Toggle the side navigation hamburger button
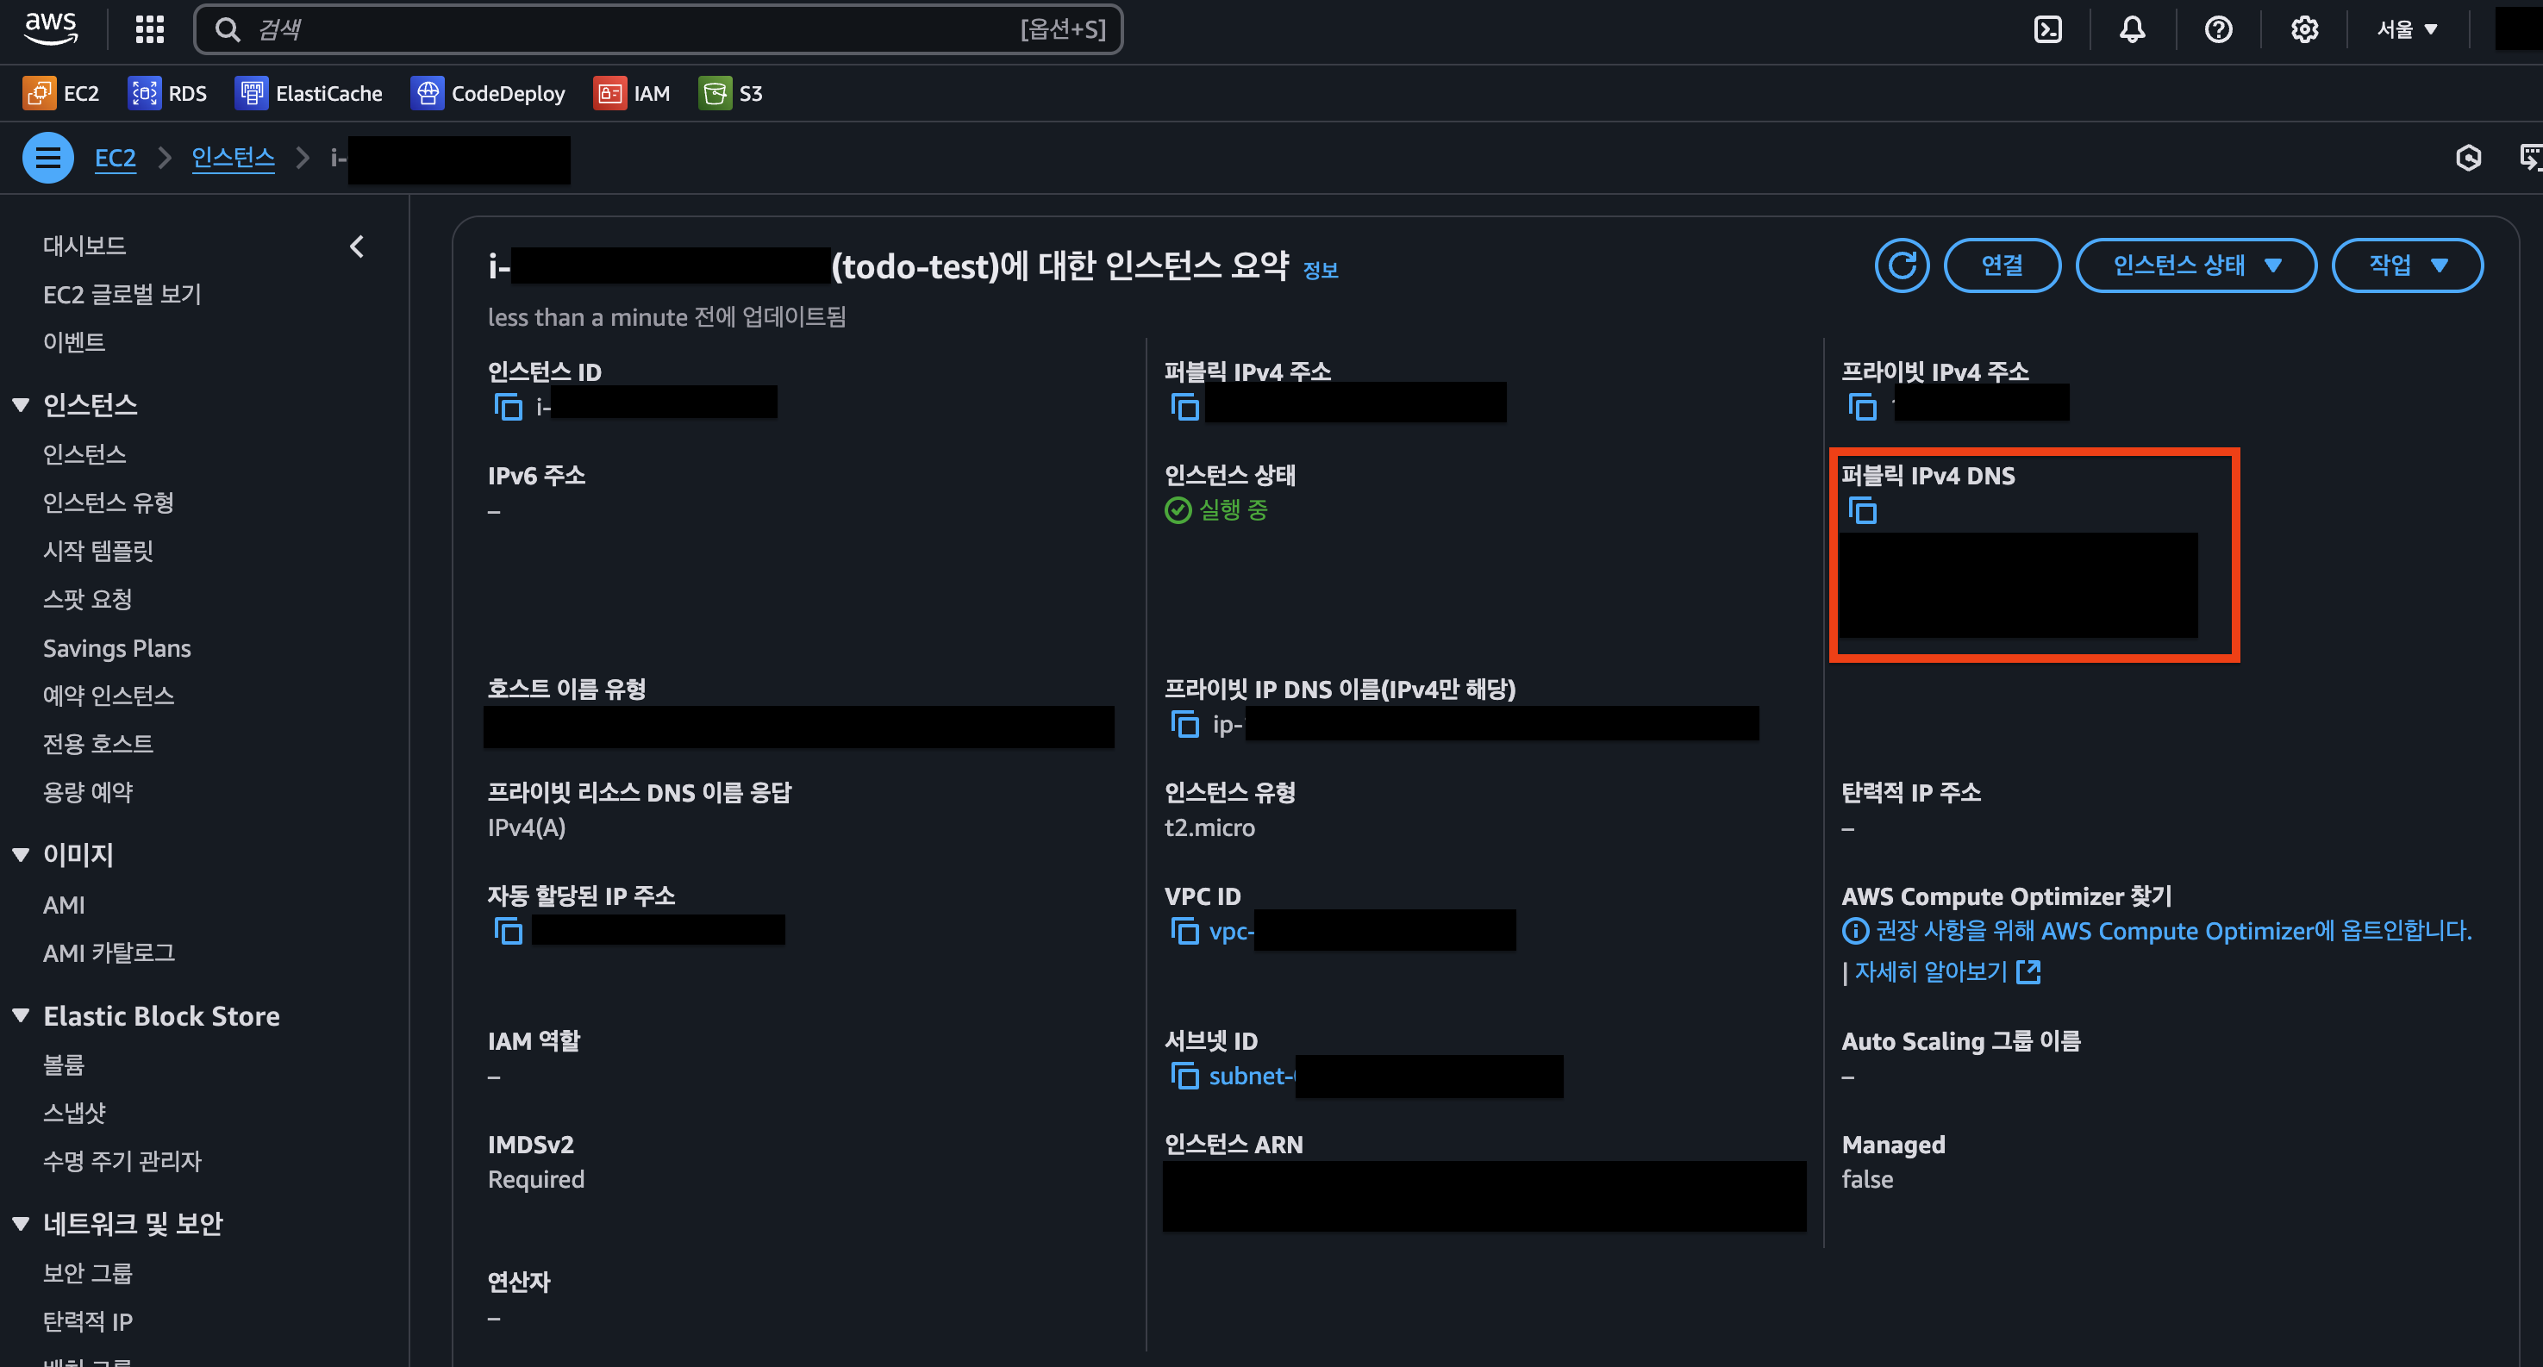This screenshot has width=2543, height=1367. point(47,158)
